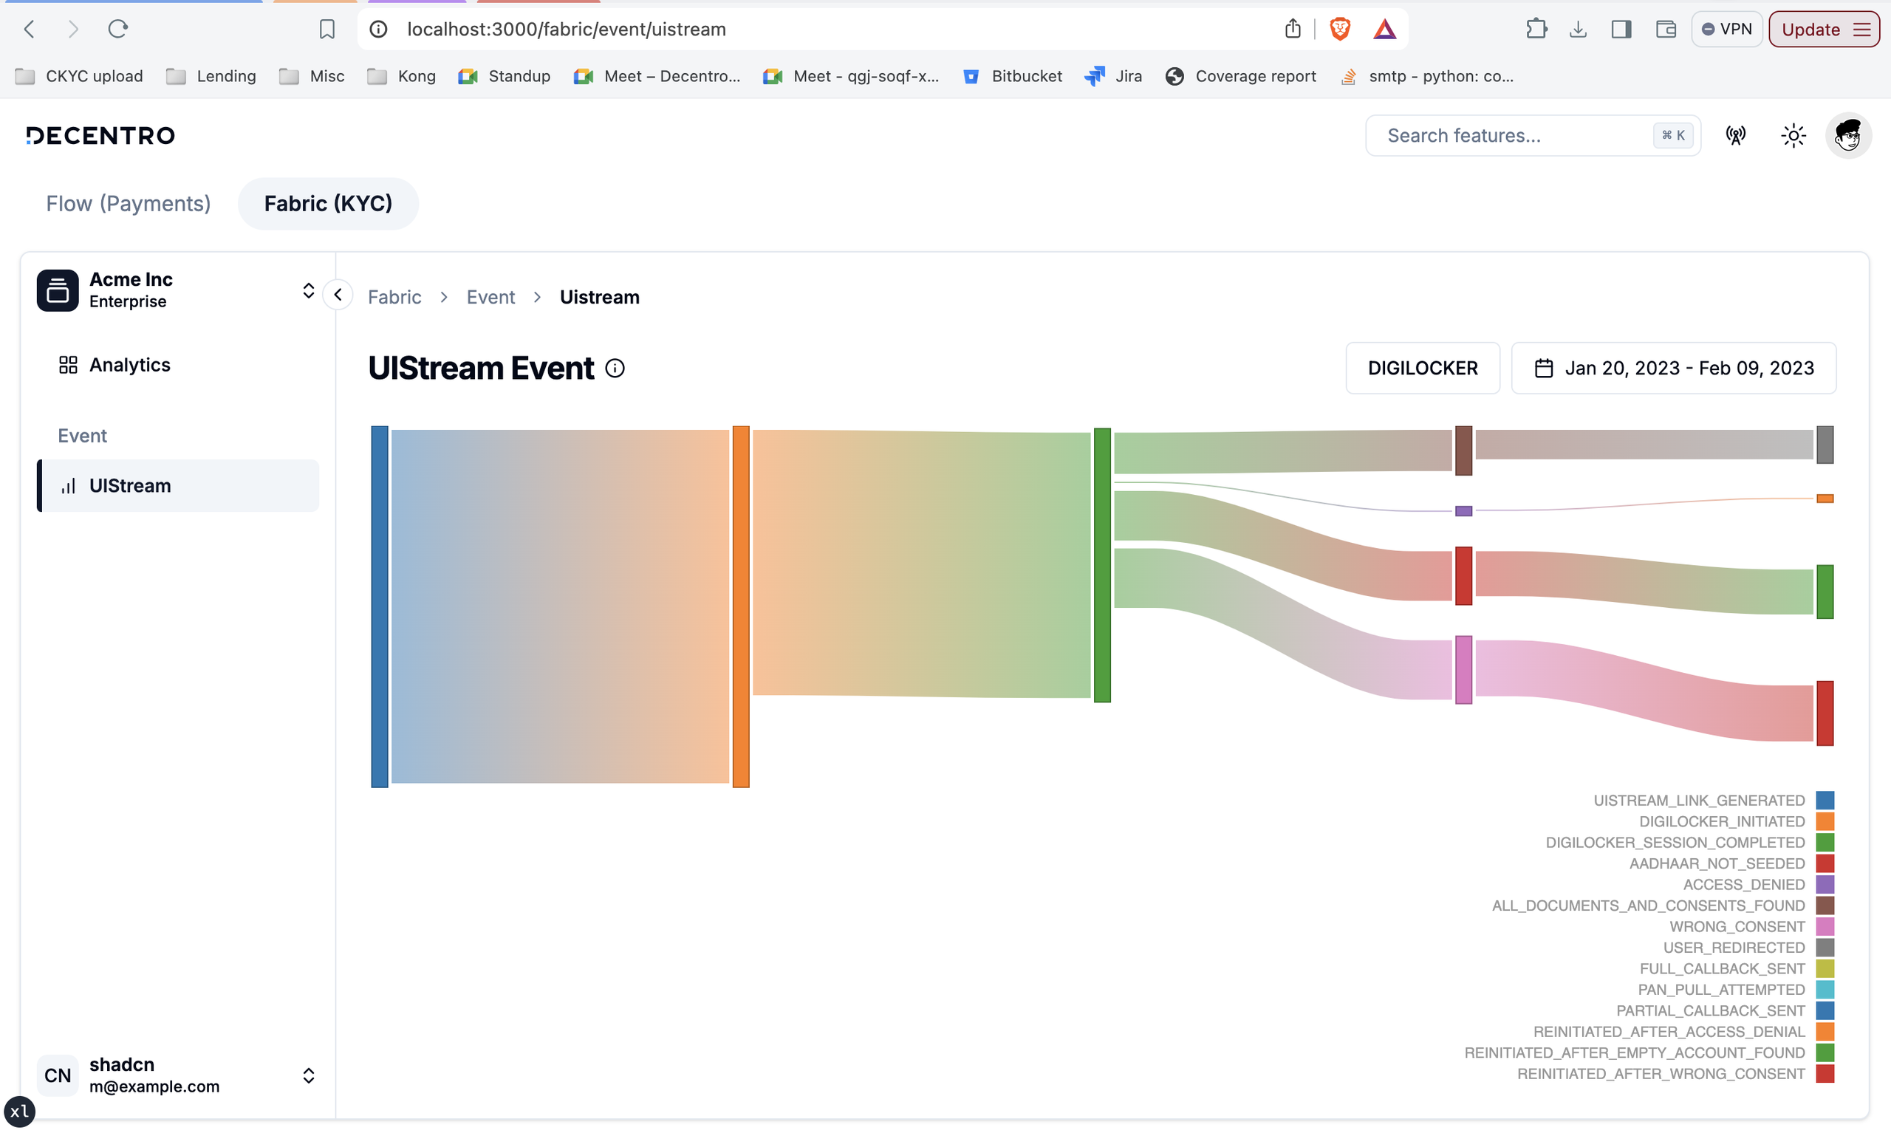Collapse sidebar with the chevron-left button
The image size is (1891, 1133).
(x=338, y=295)
